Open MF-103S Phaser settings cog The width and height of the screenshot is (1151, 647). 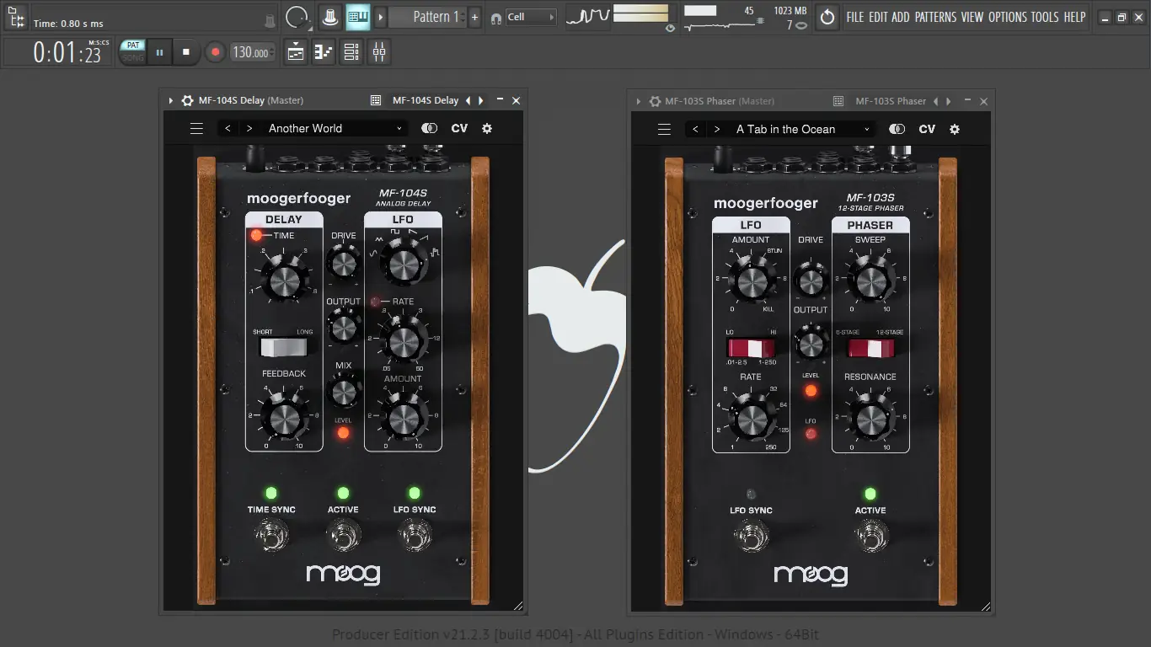[955, 130]
